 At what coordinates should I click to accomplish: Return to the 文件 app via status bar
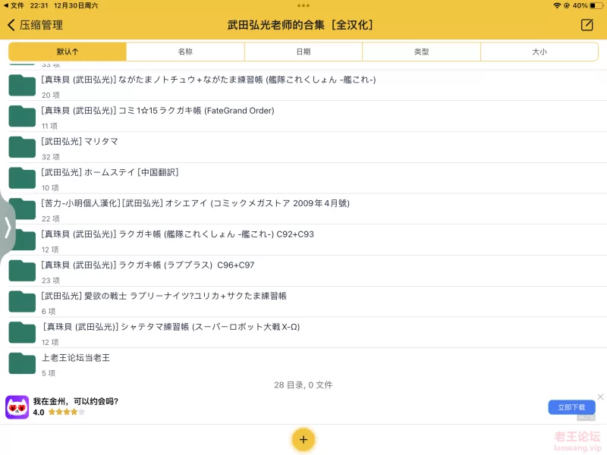[14, 5]
